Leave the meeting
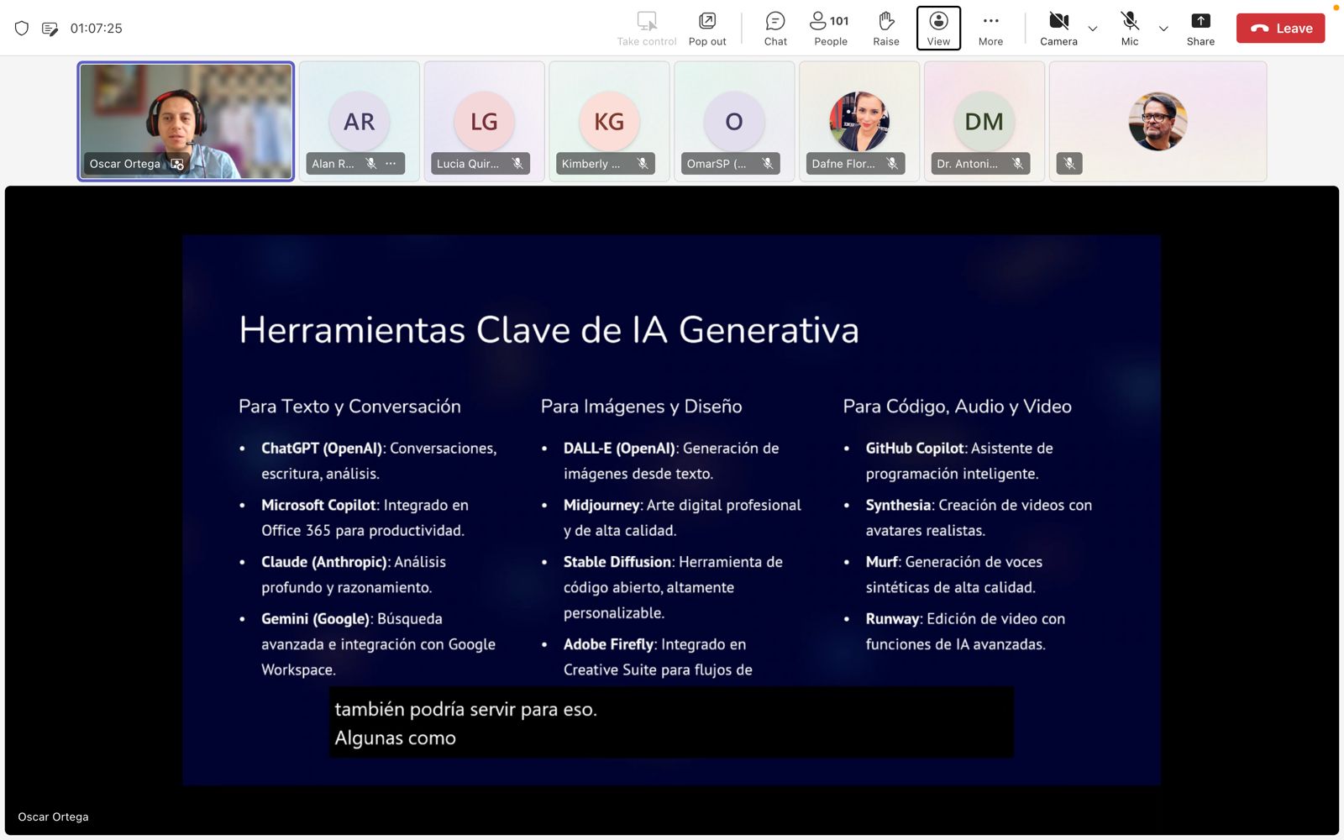This screenshot has width=1344, height=840. [1280, 28]
